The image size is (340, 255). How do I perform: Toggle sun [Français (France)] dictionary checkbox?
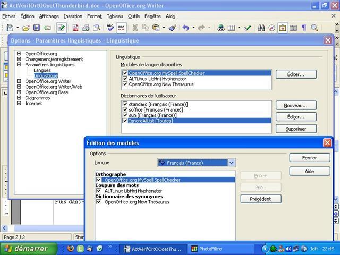[125, 115]
